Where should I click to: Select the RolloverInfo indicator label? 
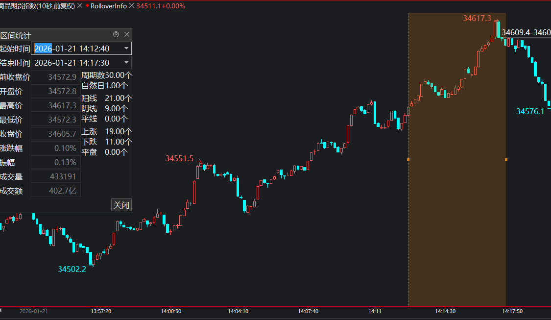tap(108, 6)
